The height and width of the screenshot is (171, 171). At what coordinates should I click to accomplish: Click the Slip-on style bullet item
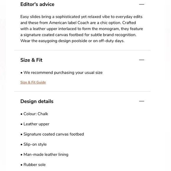34,144
